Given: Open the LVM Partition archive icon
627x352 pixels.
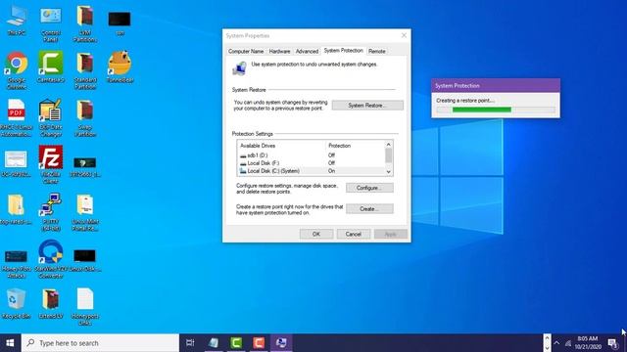Looking at the screenshot, I should click(85, 23).
